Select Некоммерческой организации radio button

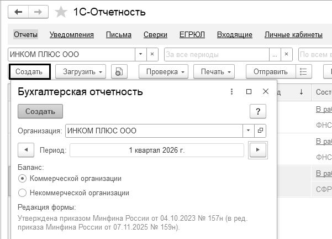pyautogui.click(x=23, y=193)
